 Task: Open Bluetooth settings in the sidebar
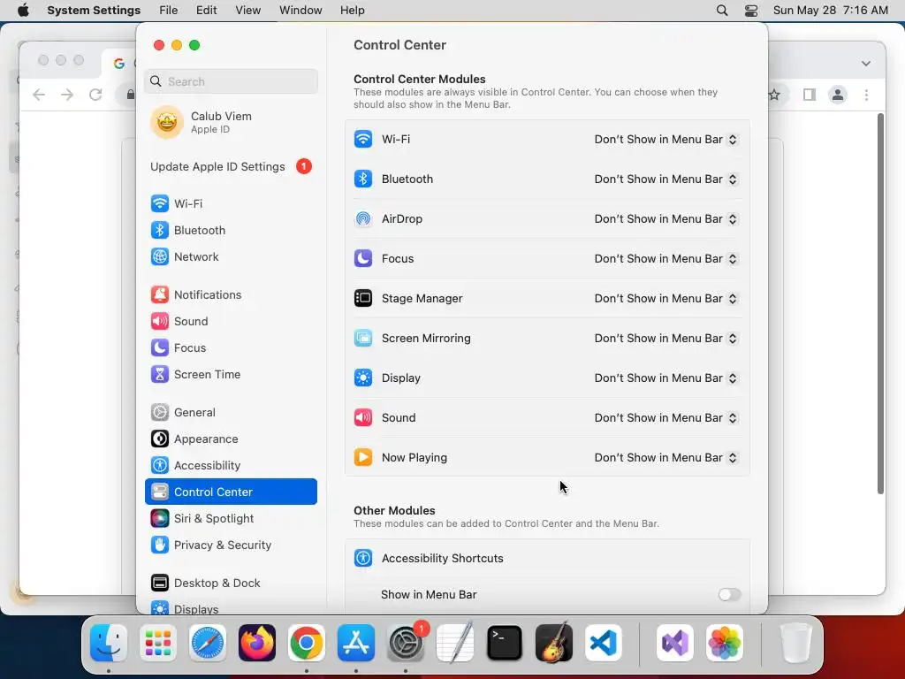[x=231, y=231]
